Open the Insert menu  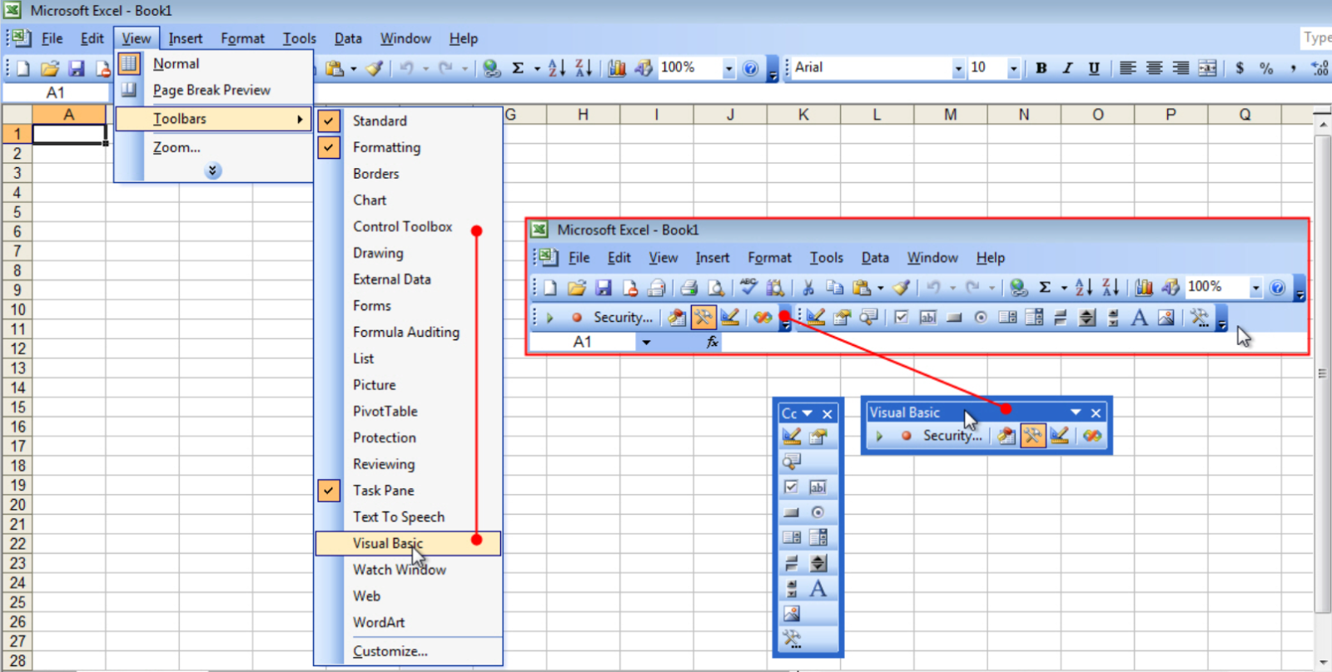pyautogui.click(x=185, y=38)
